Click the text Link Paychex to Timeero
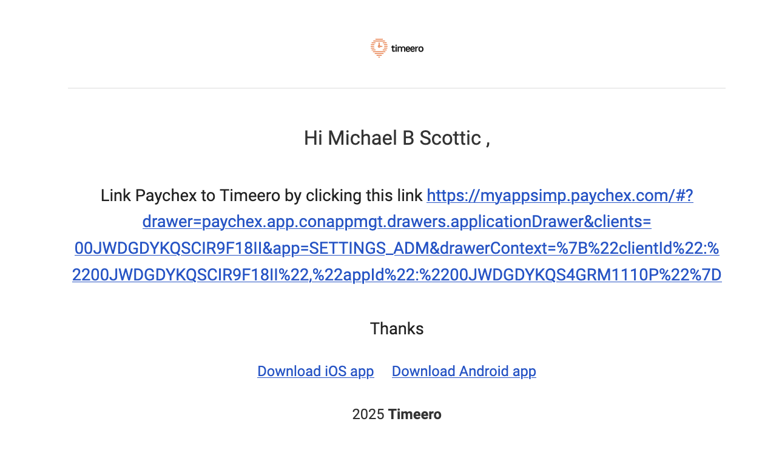 click(x=191, y=196)
